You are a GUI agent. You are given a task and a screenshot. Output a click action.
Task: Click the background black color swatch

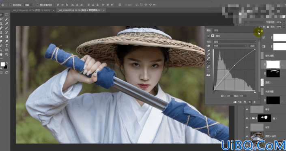[6, 67]
